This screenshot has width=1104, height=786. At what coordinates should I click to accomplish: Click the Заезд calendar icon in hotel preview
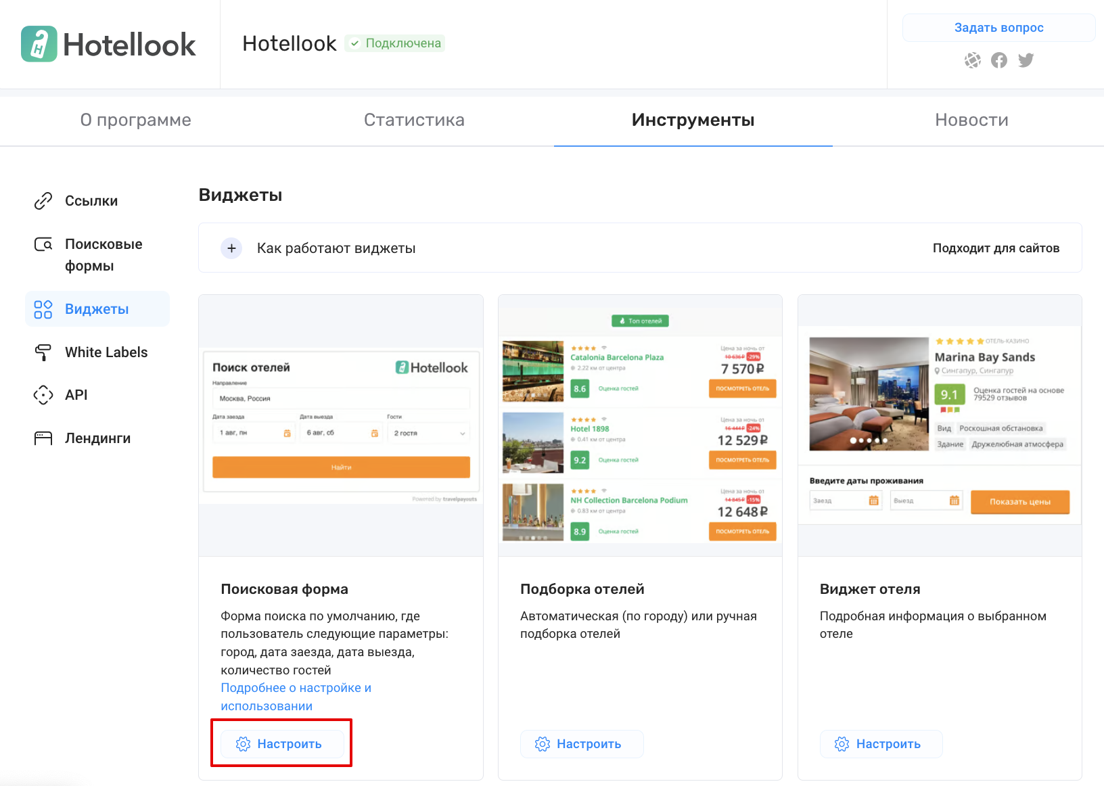tap(873, 501)
